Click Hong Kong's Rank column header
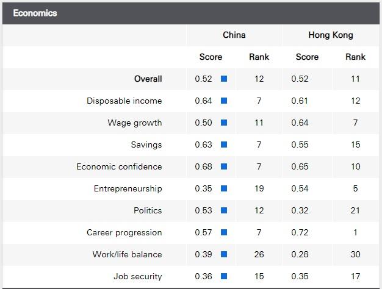Viewport: 382px width, 289px height. click(355, 57)
